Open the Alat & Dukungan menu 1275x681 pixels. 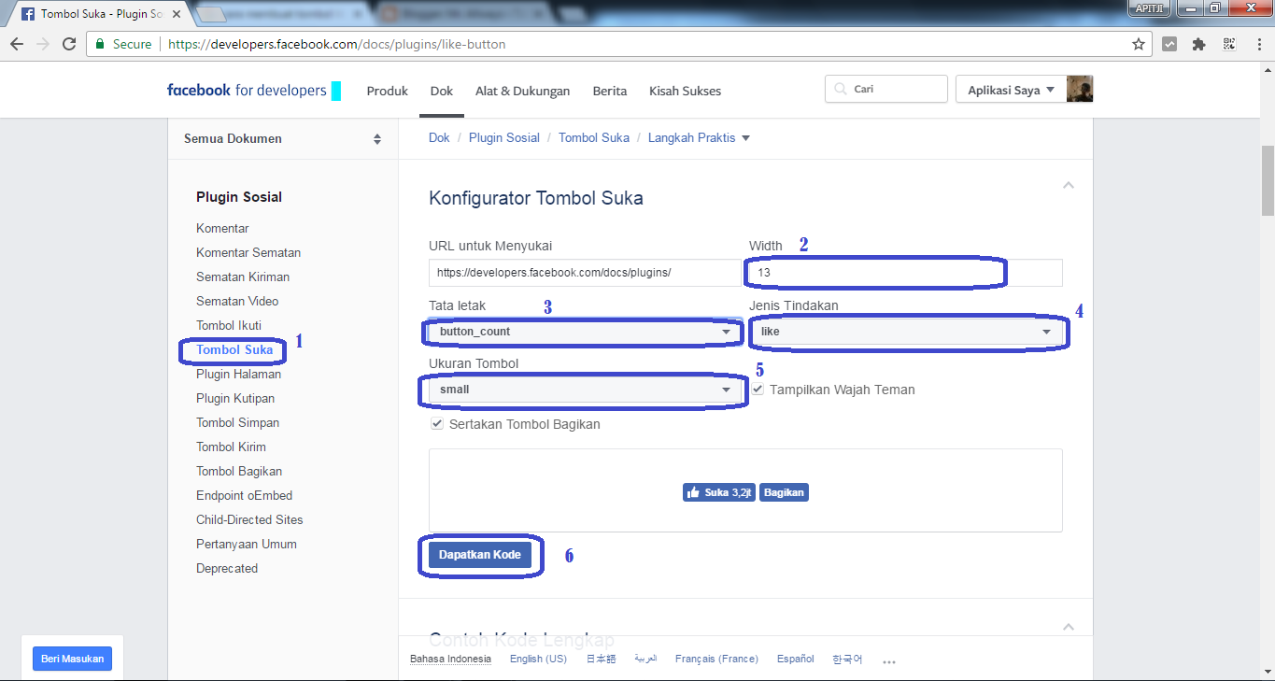tap(523, 91)
